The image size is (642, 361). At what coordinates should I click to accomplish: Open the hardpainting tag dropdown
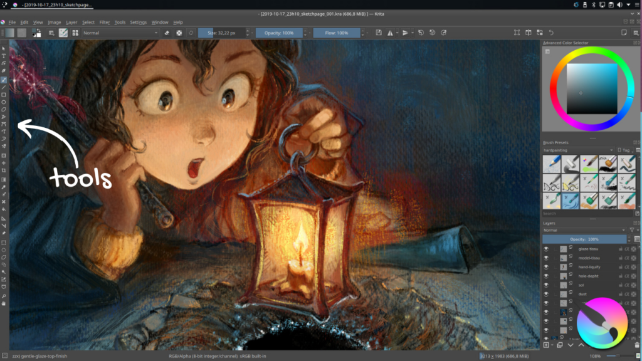[578, 150]
